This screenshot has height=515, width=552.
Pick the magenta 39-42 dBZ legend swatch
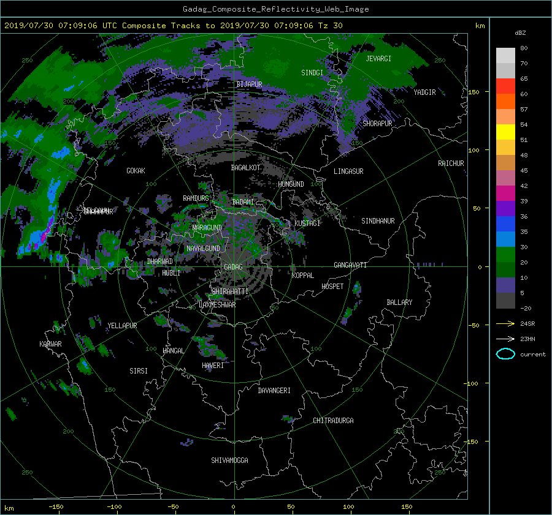tap(505, 194)
